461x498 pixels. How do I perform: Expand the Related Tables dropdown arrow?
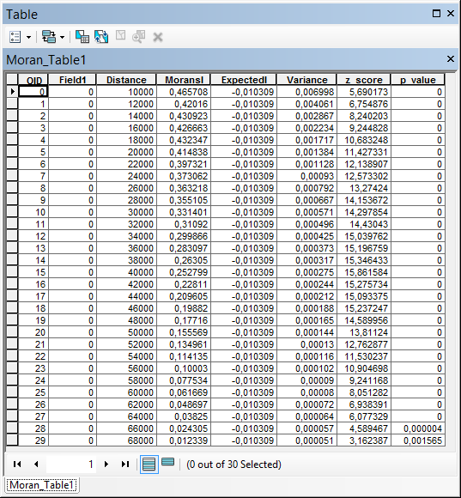click(62, 37)
